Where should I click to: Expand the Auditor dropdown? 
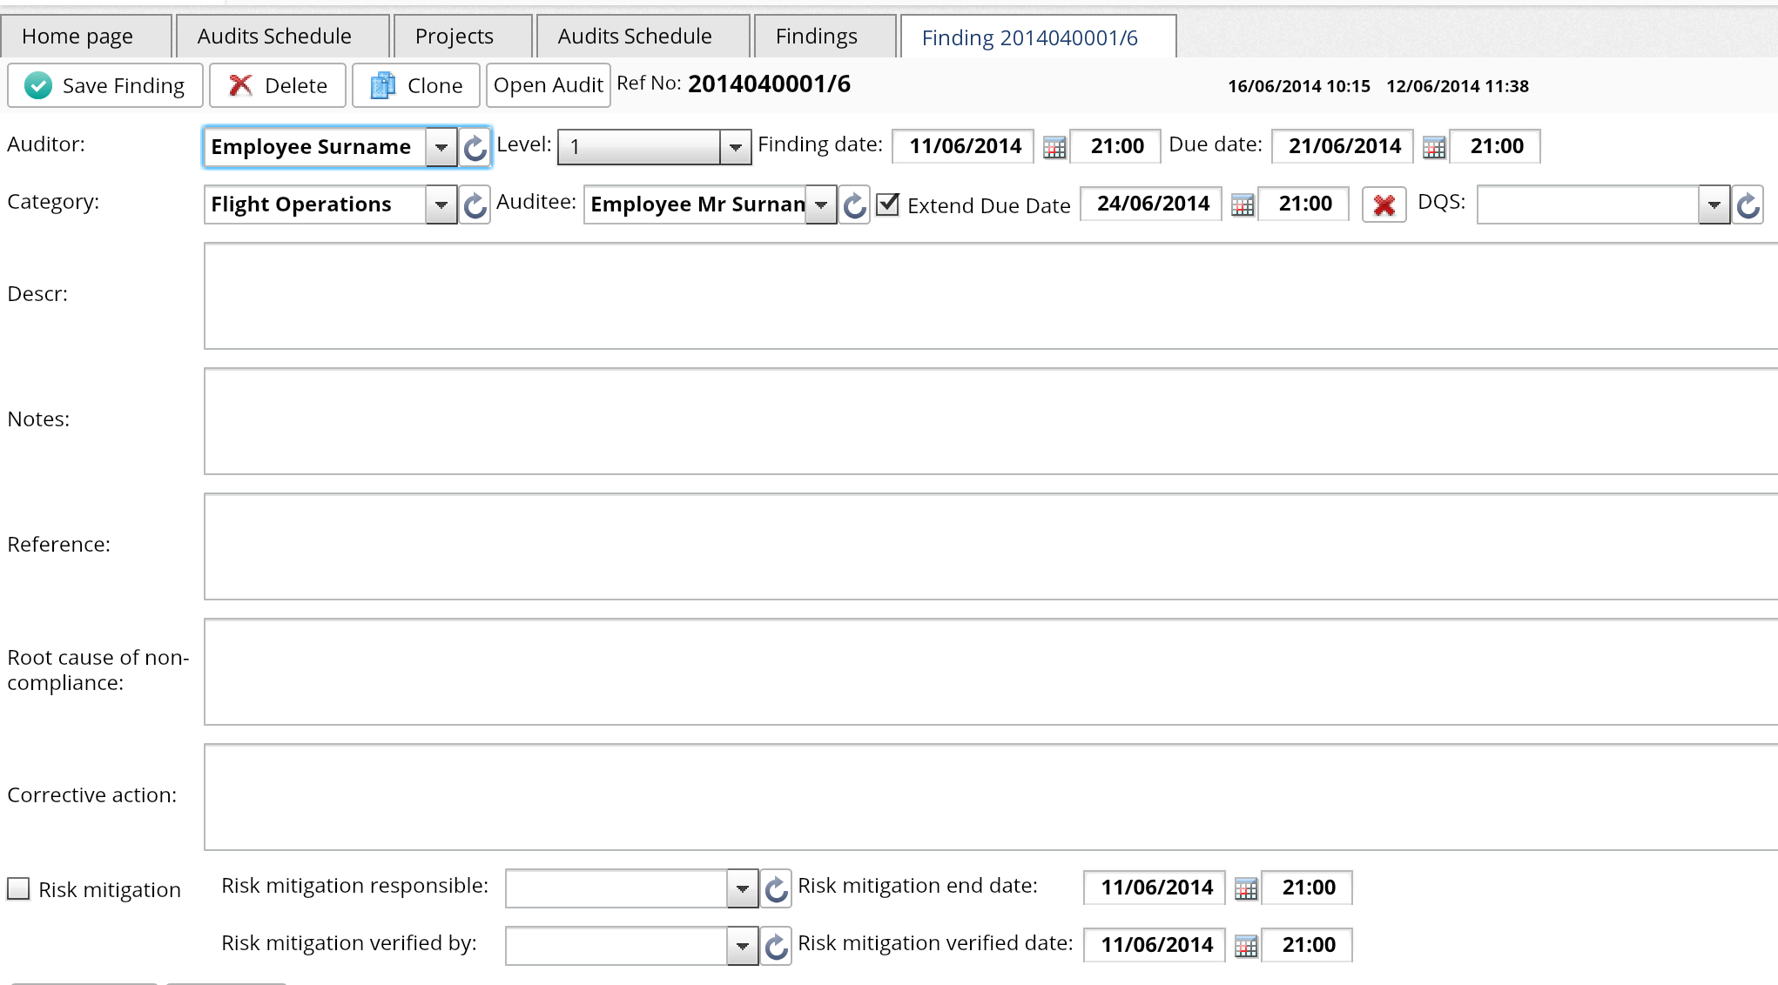(x=441, y=147)
